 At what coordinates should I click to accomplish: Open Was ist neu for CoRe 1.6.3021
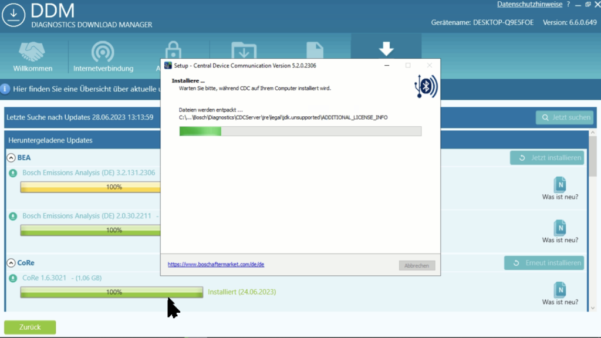coord(560,294)
